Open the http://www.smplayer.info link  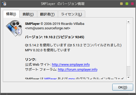click(71, 65)
